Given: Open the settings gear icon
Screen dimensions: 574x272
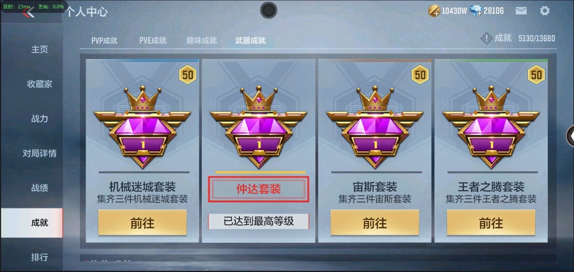Looking at the screenshot, I should pyautogui.click(x=545, y=10).
